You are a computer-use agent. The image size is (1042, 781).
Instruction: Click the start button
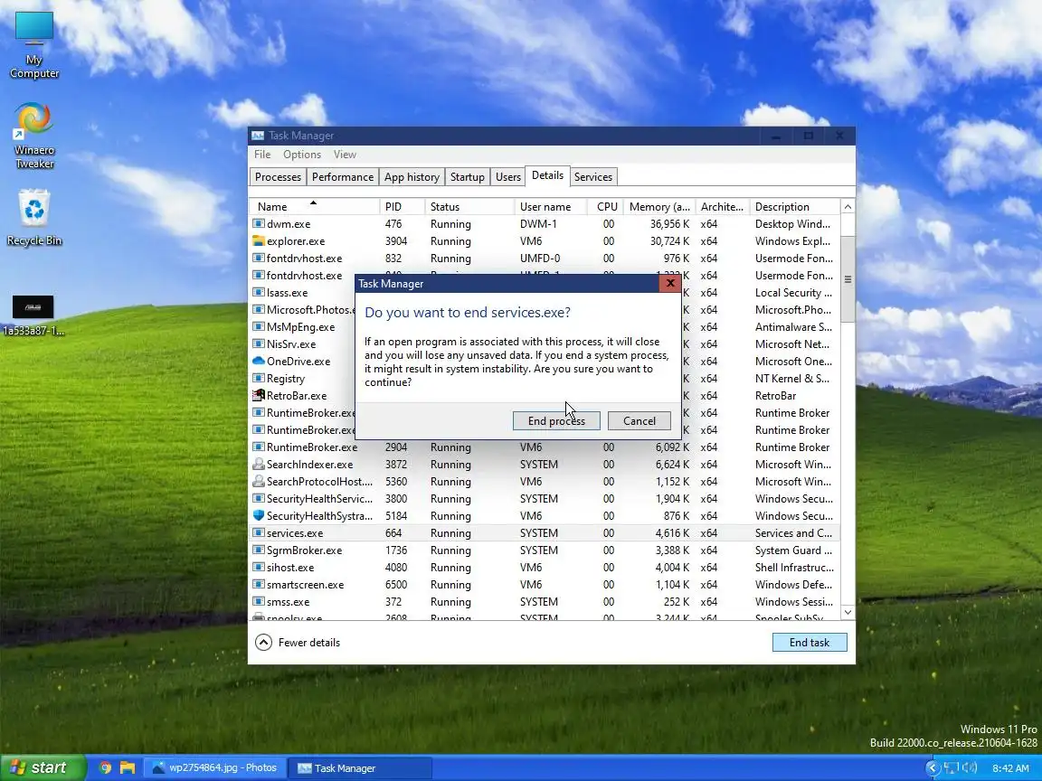[42, 767]
